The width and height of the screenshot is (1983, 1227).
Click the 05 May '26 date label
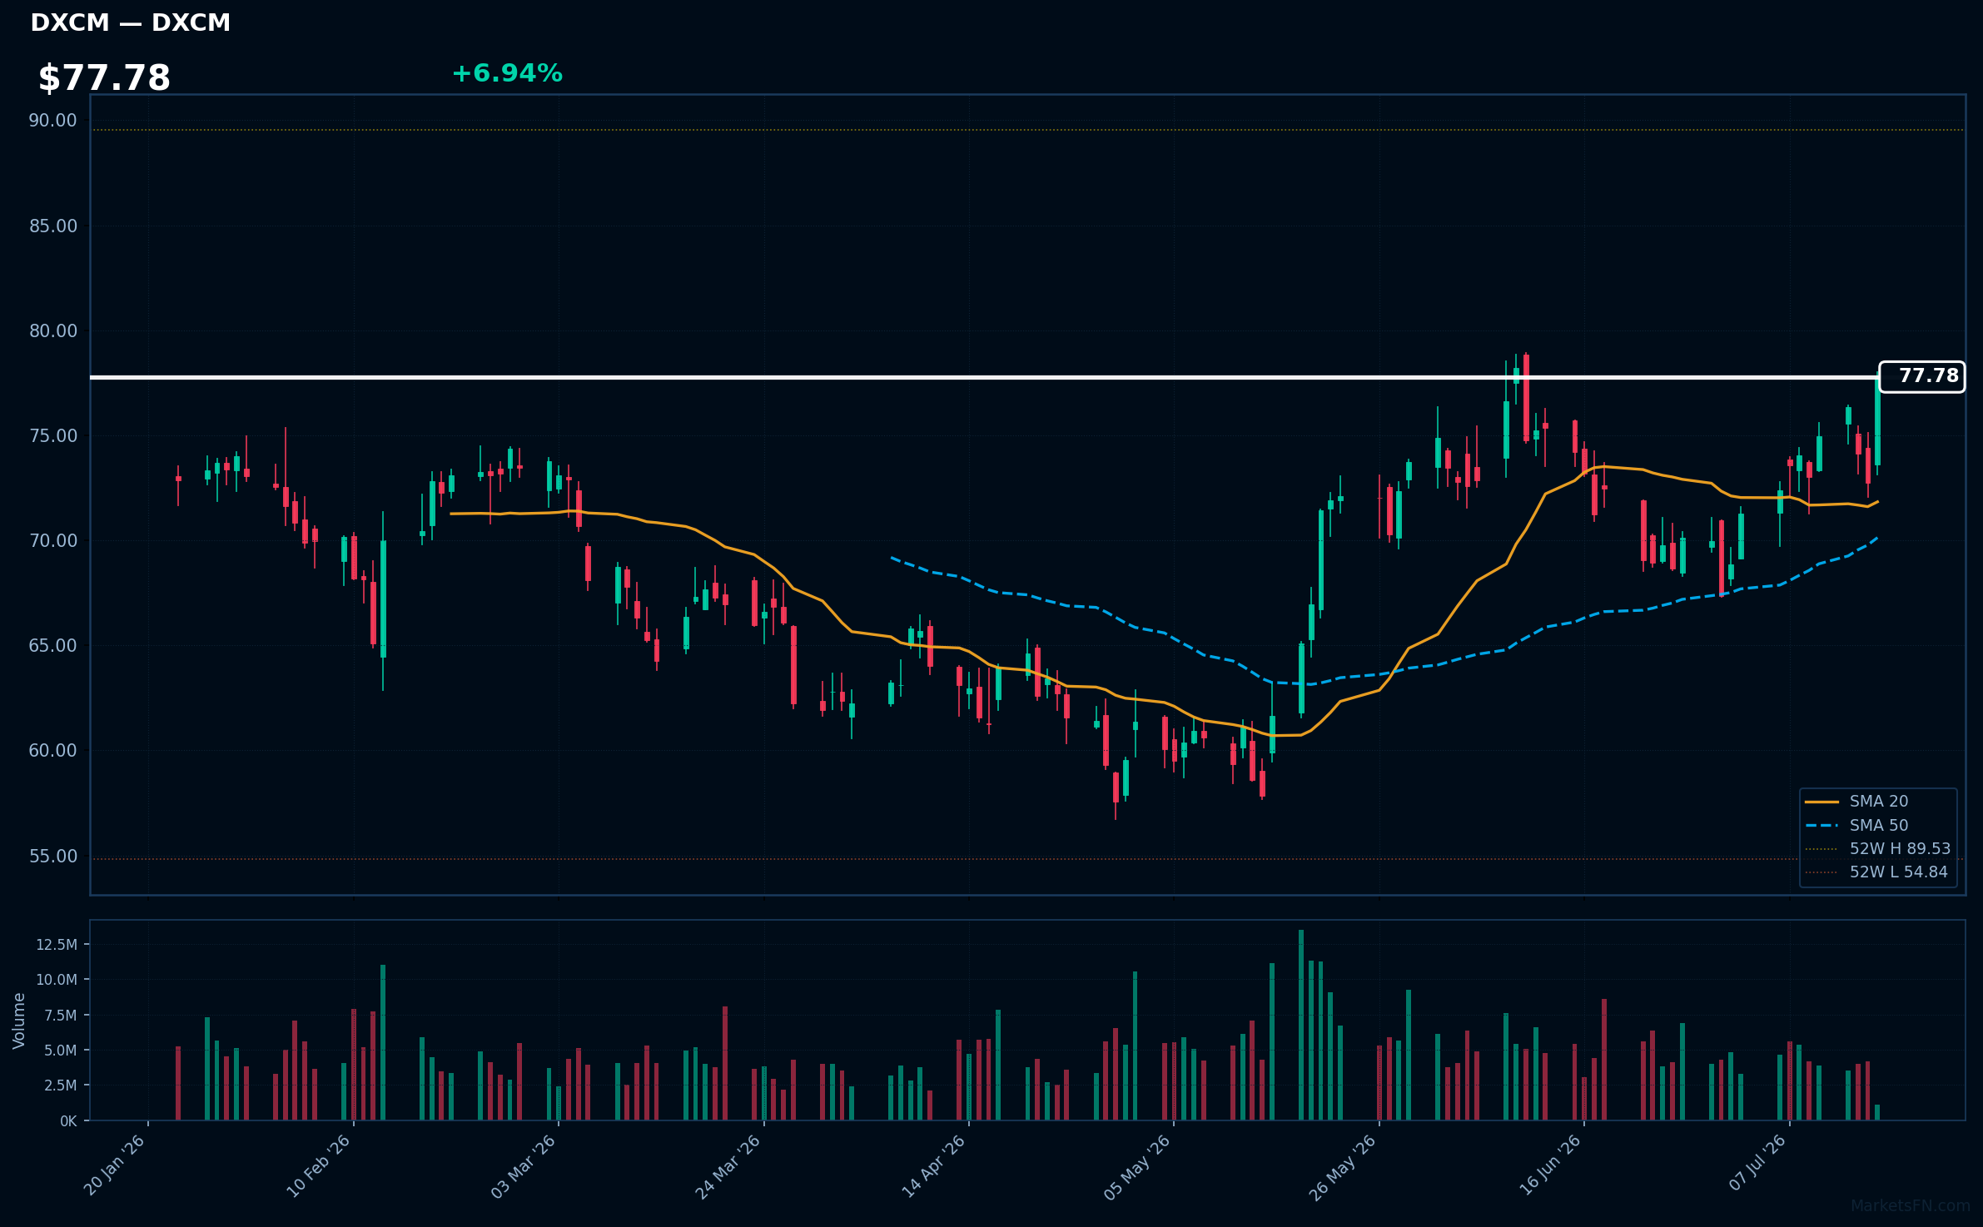pyautogui.click(x=1138, y=1165)
